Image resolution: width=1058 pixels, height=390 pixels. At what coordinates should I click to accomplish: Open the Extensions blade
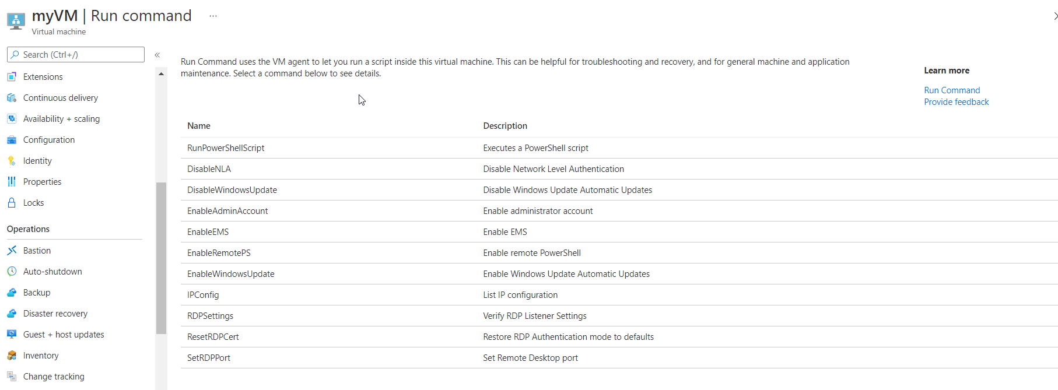pyautogui.click(x=43, y=76)
